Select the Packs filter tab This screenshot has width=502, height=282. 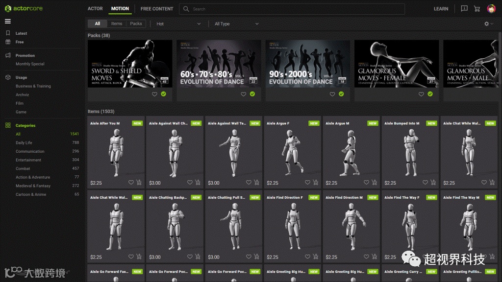tap(136, 23)
